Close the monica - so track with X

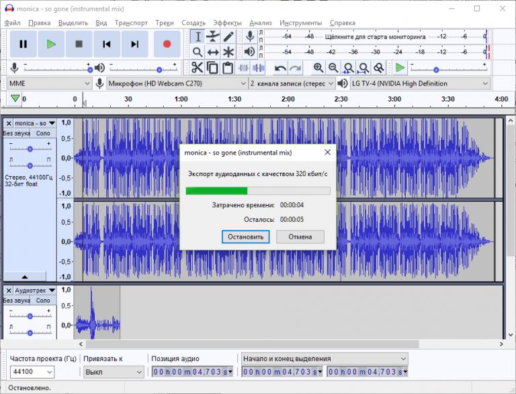(9, 124)
